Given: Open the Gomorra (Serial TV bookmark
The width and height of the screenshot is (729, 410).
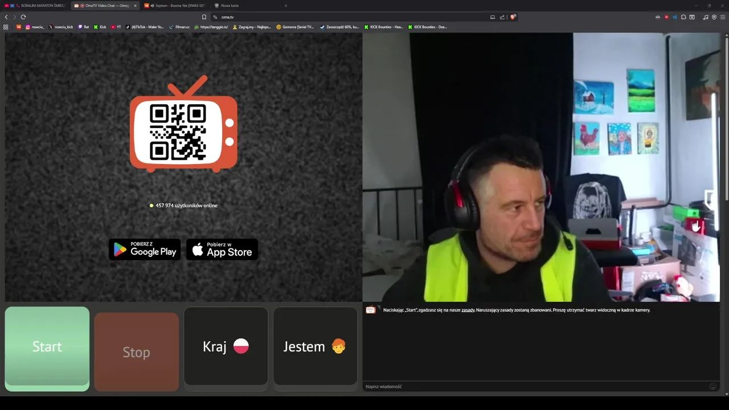Looking at the screenshot, I should coord(295,27).
